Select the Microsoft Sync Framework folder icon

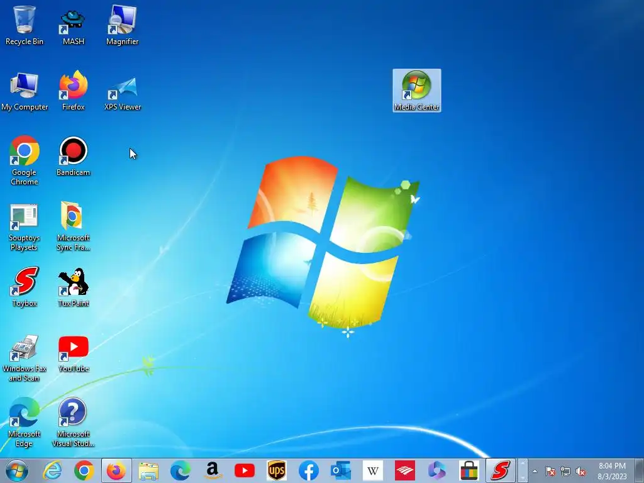pyautogui.click(x=73, y=226)
